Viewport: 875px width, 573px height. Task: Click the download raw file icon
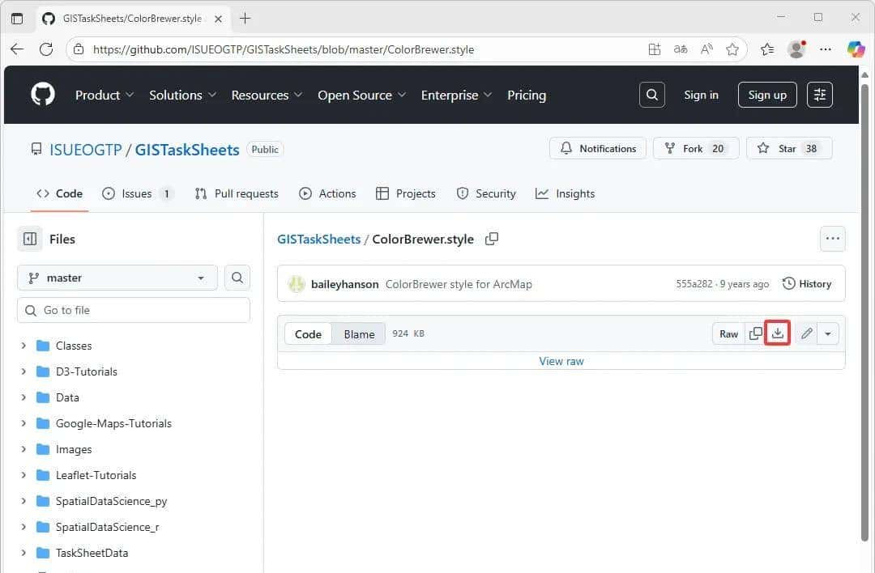coord(778,333)
